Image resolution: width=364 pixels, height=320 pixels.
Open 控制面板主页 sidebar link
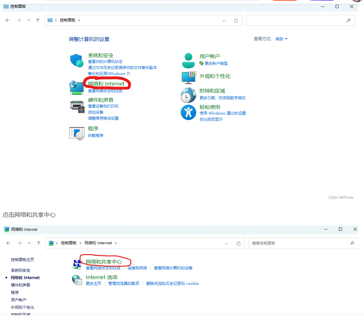(x=23, y=260)
